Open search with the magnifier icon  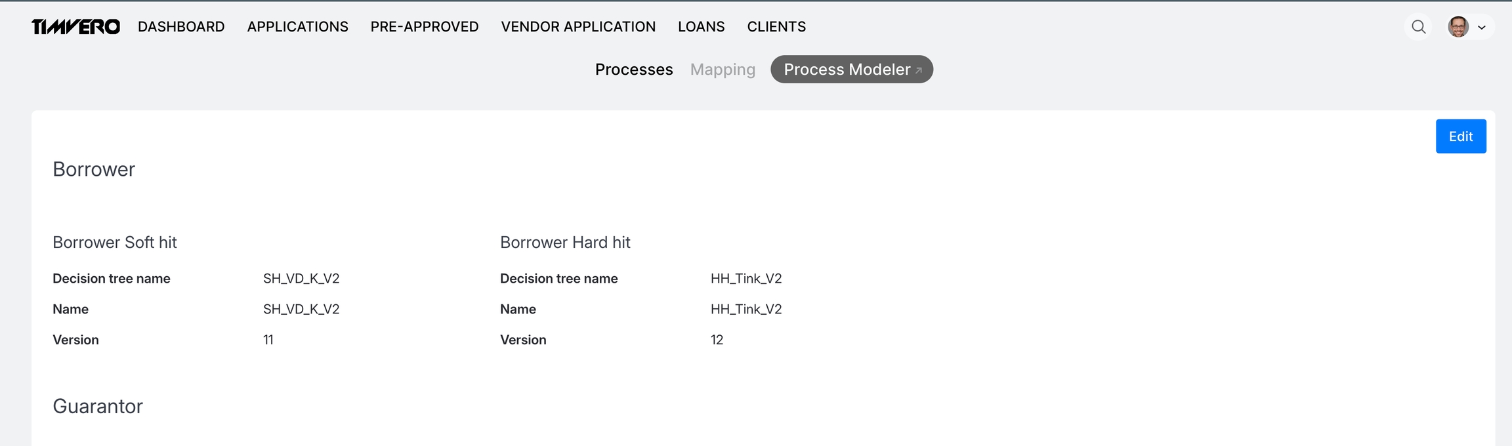(x=1418, y=27)
